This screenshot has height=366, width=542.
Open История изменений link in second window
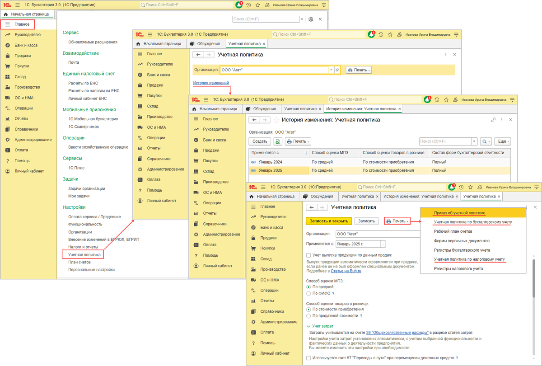211,83
